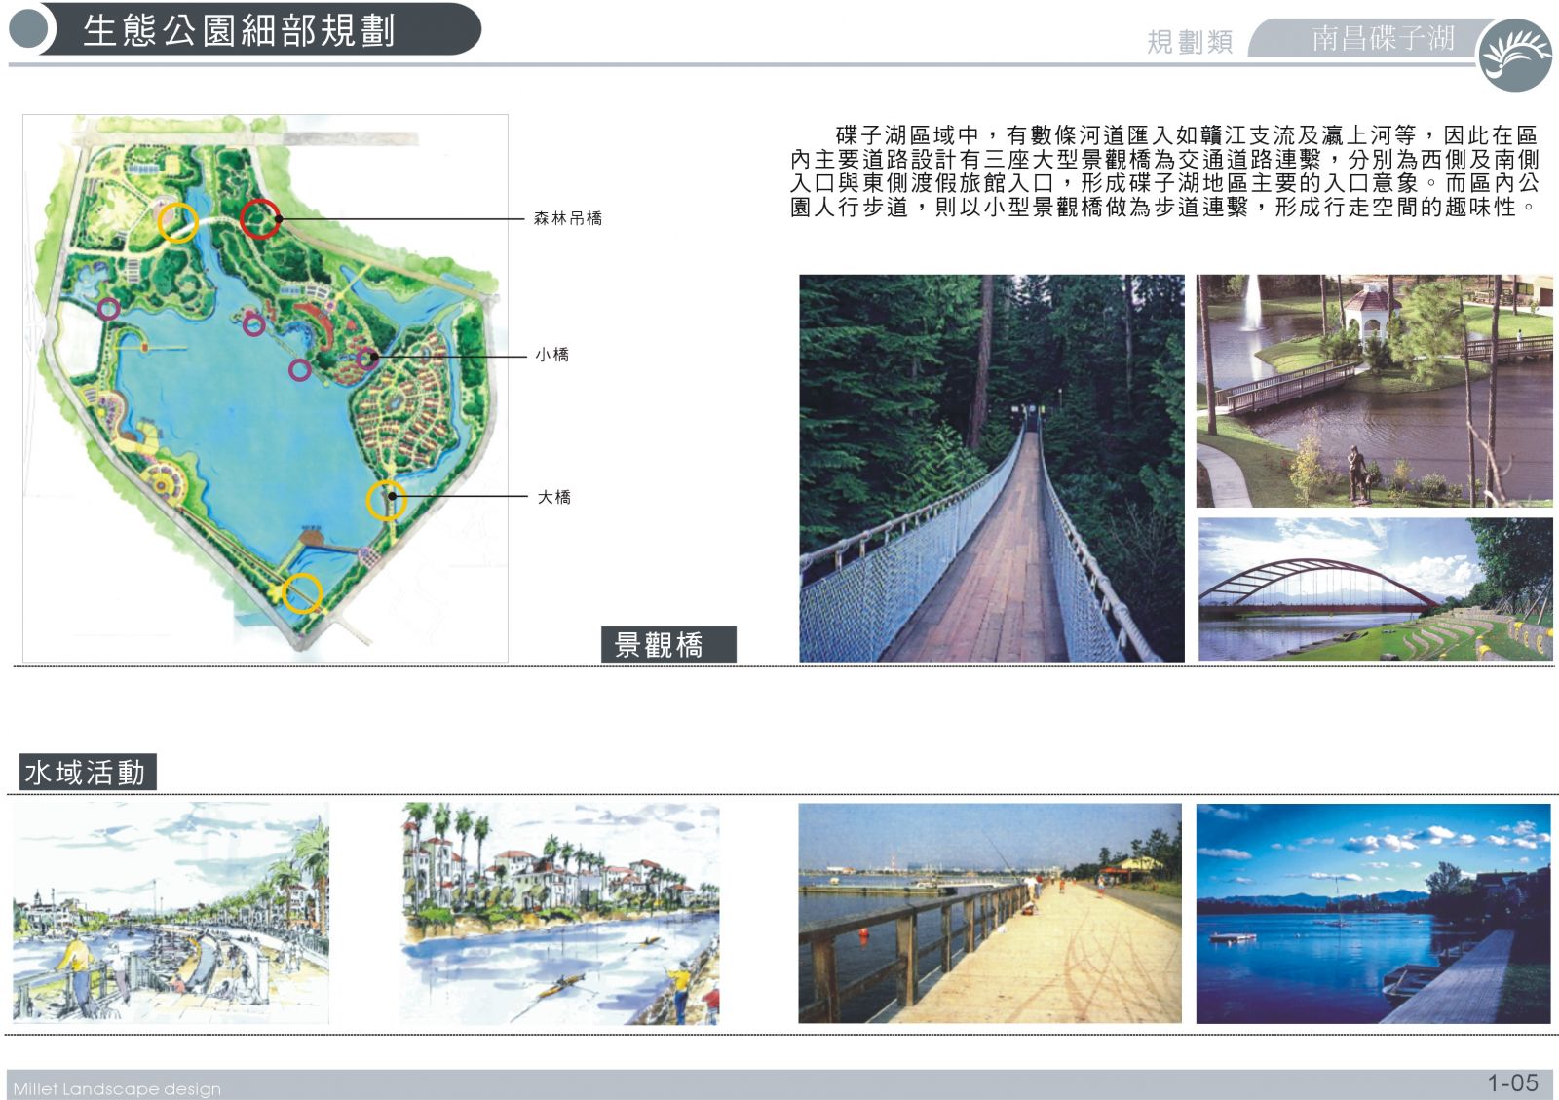1559x1100 pixels.
Task: Toggle the yellow 大橋 circle on map
Action: pyautogui.click(x=388, y=500)
